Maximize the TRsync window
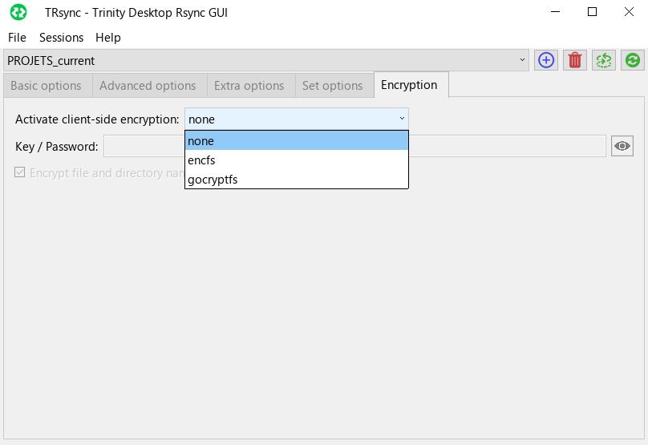The image size is (648, 445). pos(592,11)
